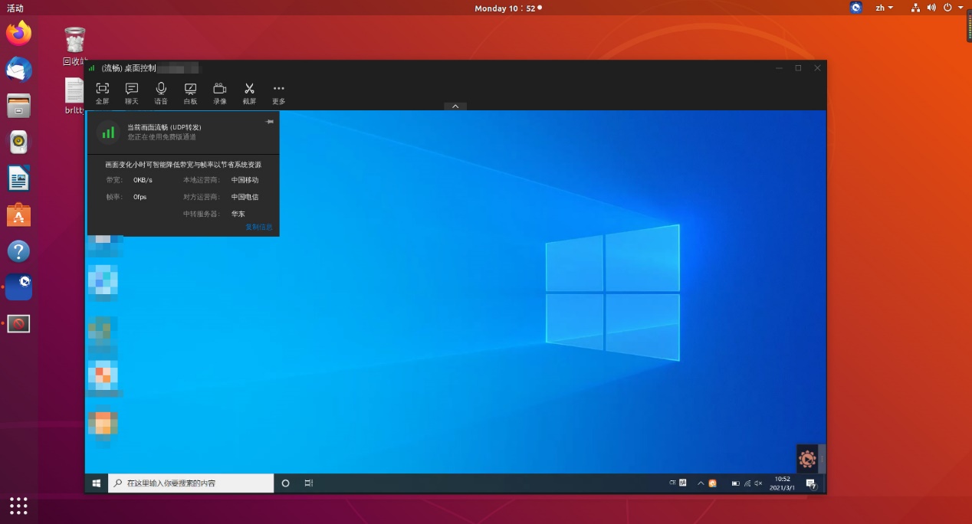
Task: Open remote Wi-Fi network tray icon
Action: [x=747, y=483]
